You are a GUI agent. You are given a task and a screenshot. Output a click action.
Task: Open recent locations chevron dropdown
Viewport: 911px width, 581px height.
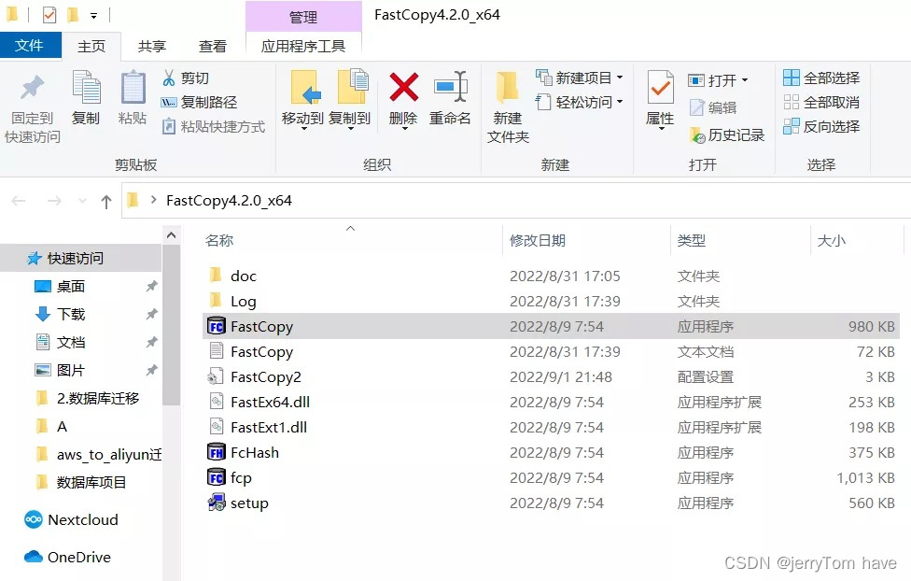pos(82,201)
